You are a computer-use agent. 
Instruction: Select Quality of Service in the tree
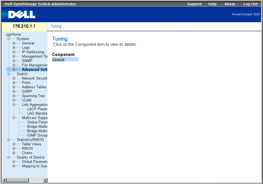tap(31, 157)
